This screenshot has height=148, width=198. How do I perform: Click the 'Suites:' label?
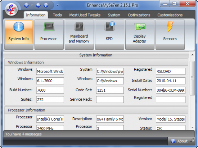pos(27,99)
